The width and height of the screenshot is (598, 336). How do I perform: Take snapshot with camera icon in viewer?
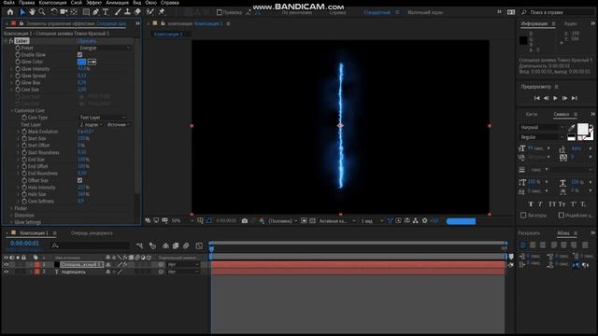click(x=245, y=221)
